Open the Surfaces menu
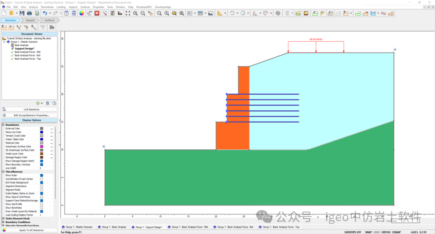 pos(85,7)
